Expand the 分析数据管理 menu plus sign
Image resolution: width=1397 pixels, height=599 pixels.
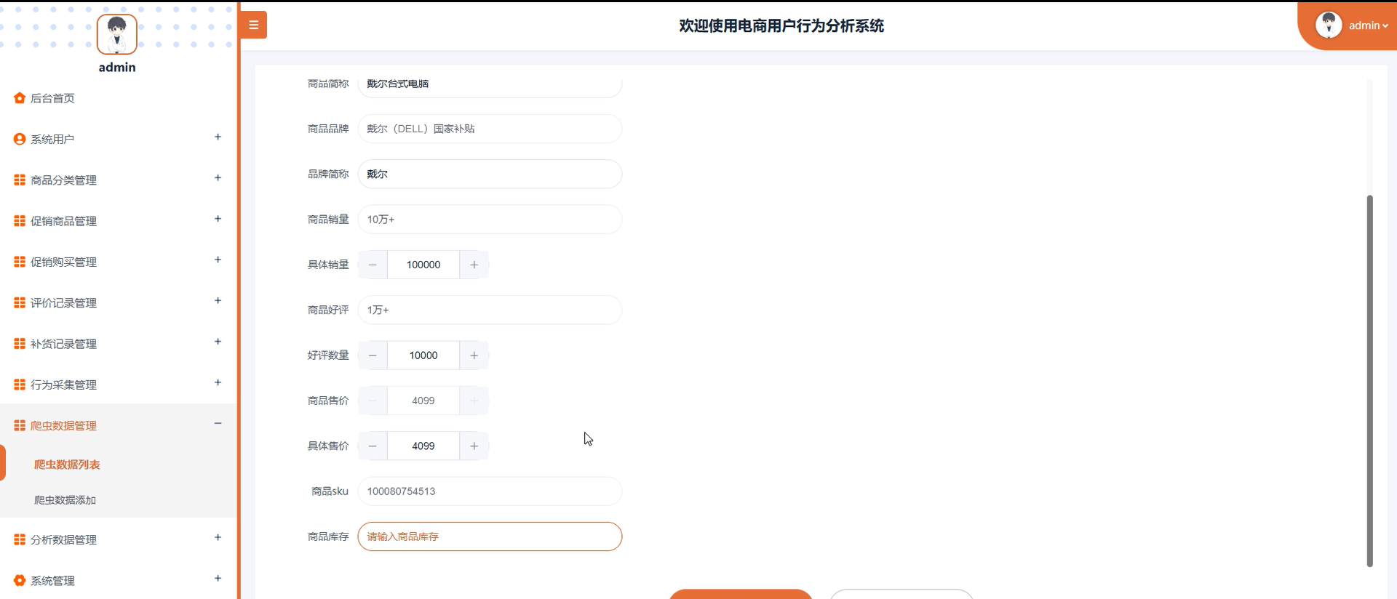tap(218, 537)
